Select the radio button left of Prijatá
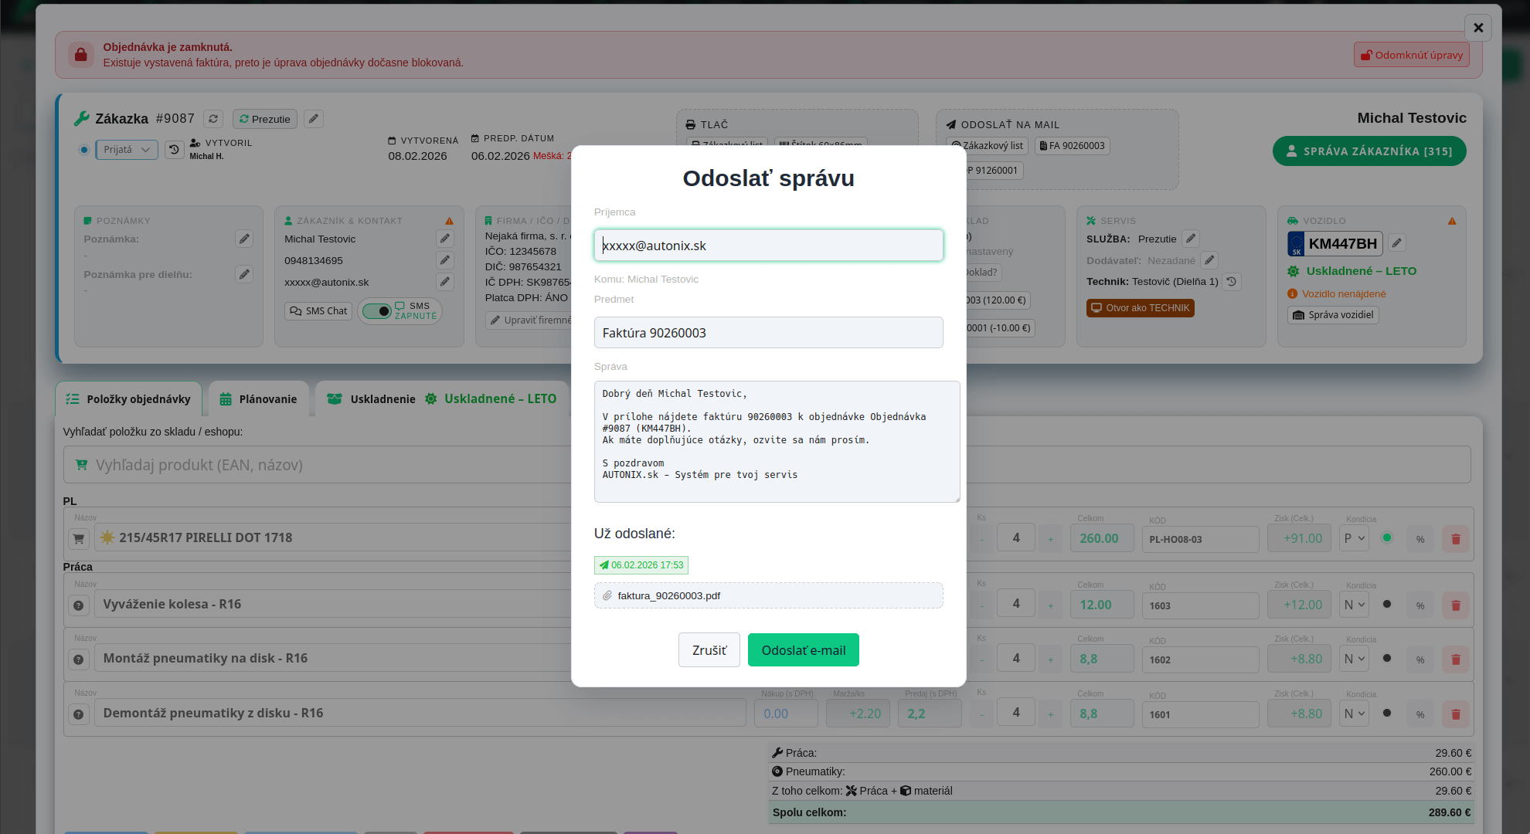The width and height of the screenshot is (1530, 834). click(84, 150)
